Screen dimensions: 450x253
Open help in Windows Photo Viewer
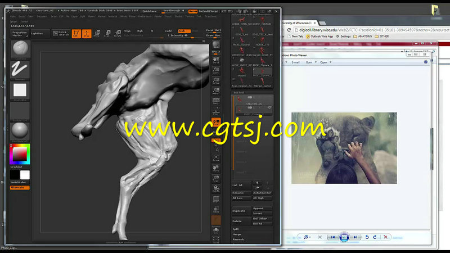point(426,62)
